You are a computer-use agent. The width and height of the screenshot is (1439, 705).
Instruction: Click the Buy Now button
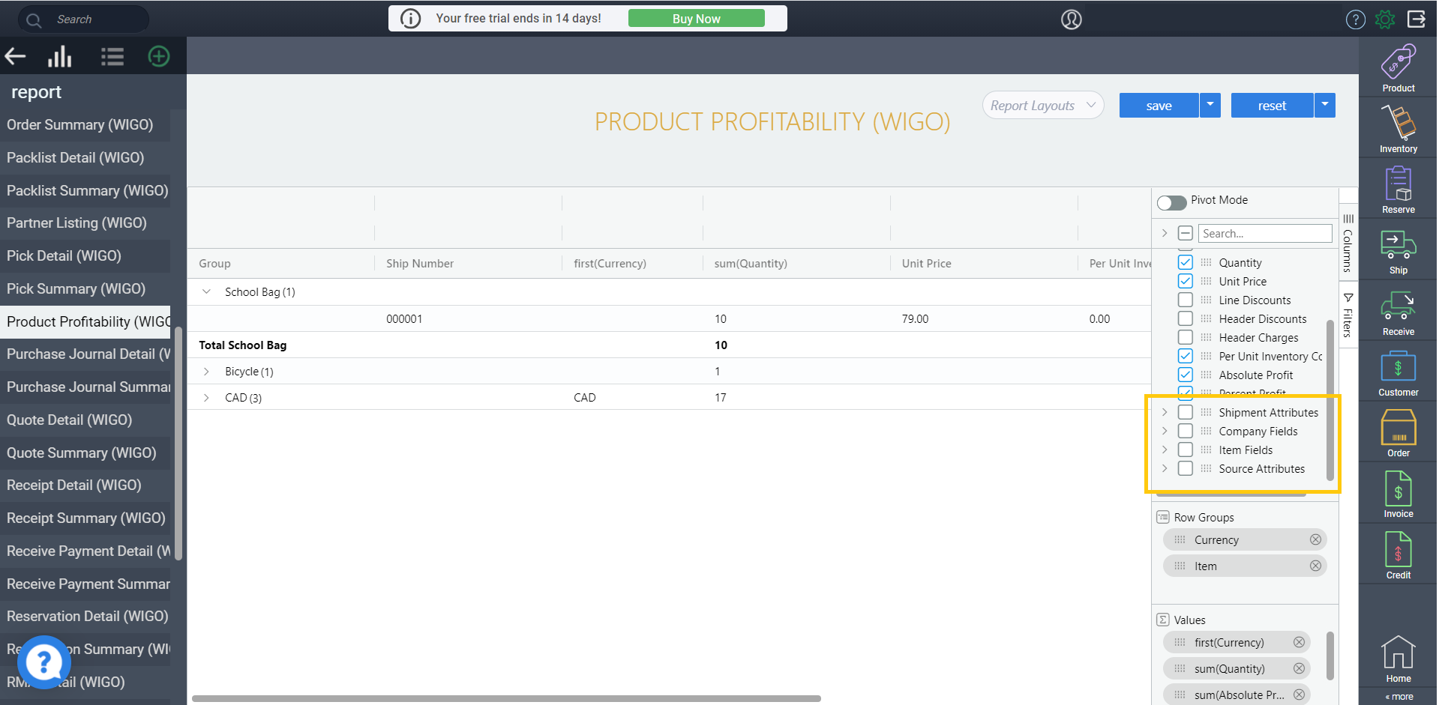(696, 19)
